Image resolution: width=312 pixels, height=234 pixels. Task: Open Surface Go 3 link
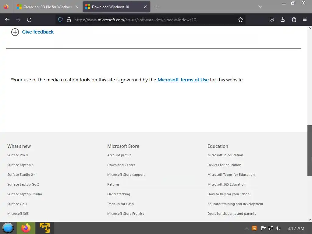(17, 204)
